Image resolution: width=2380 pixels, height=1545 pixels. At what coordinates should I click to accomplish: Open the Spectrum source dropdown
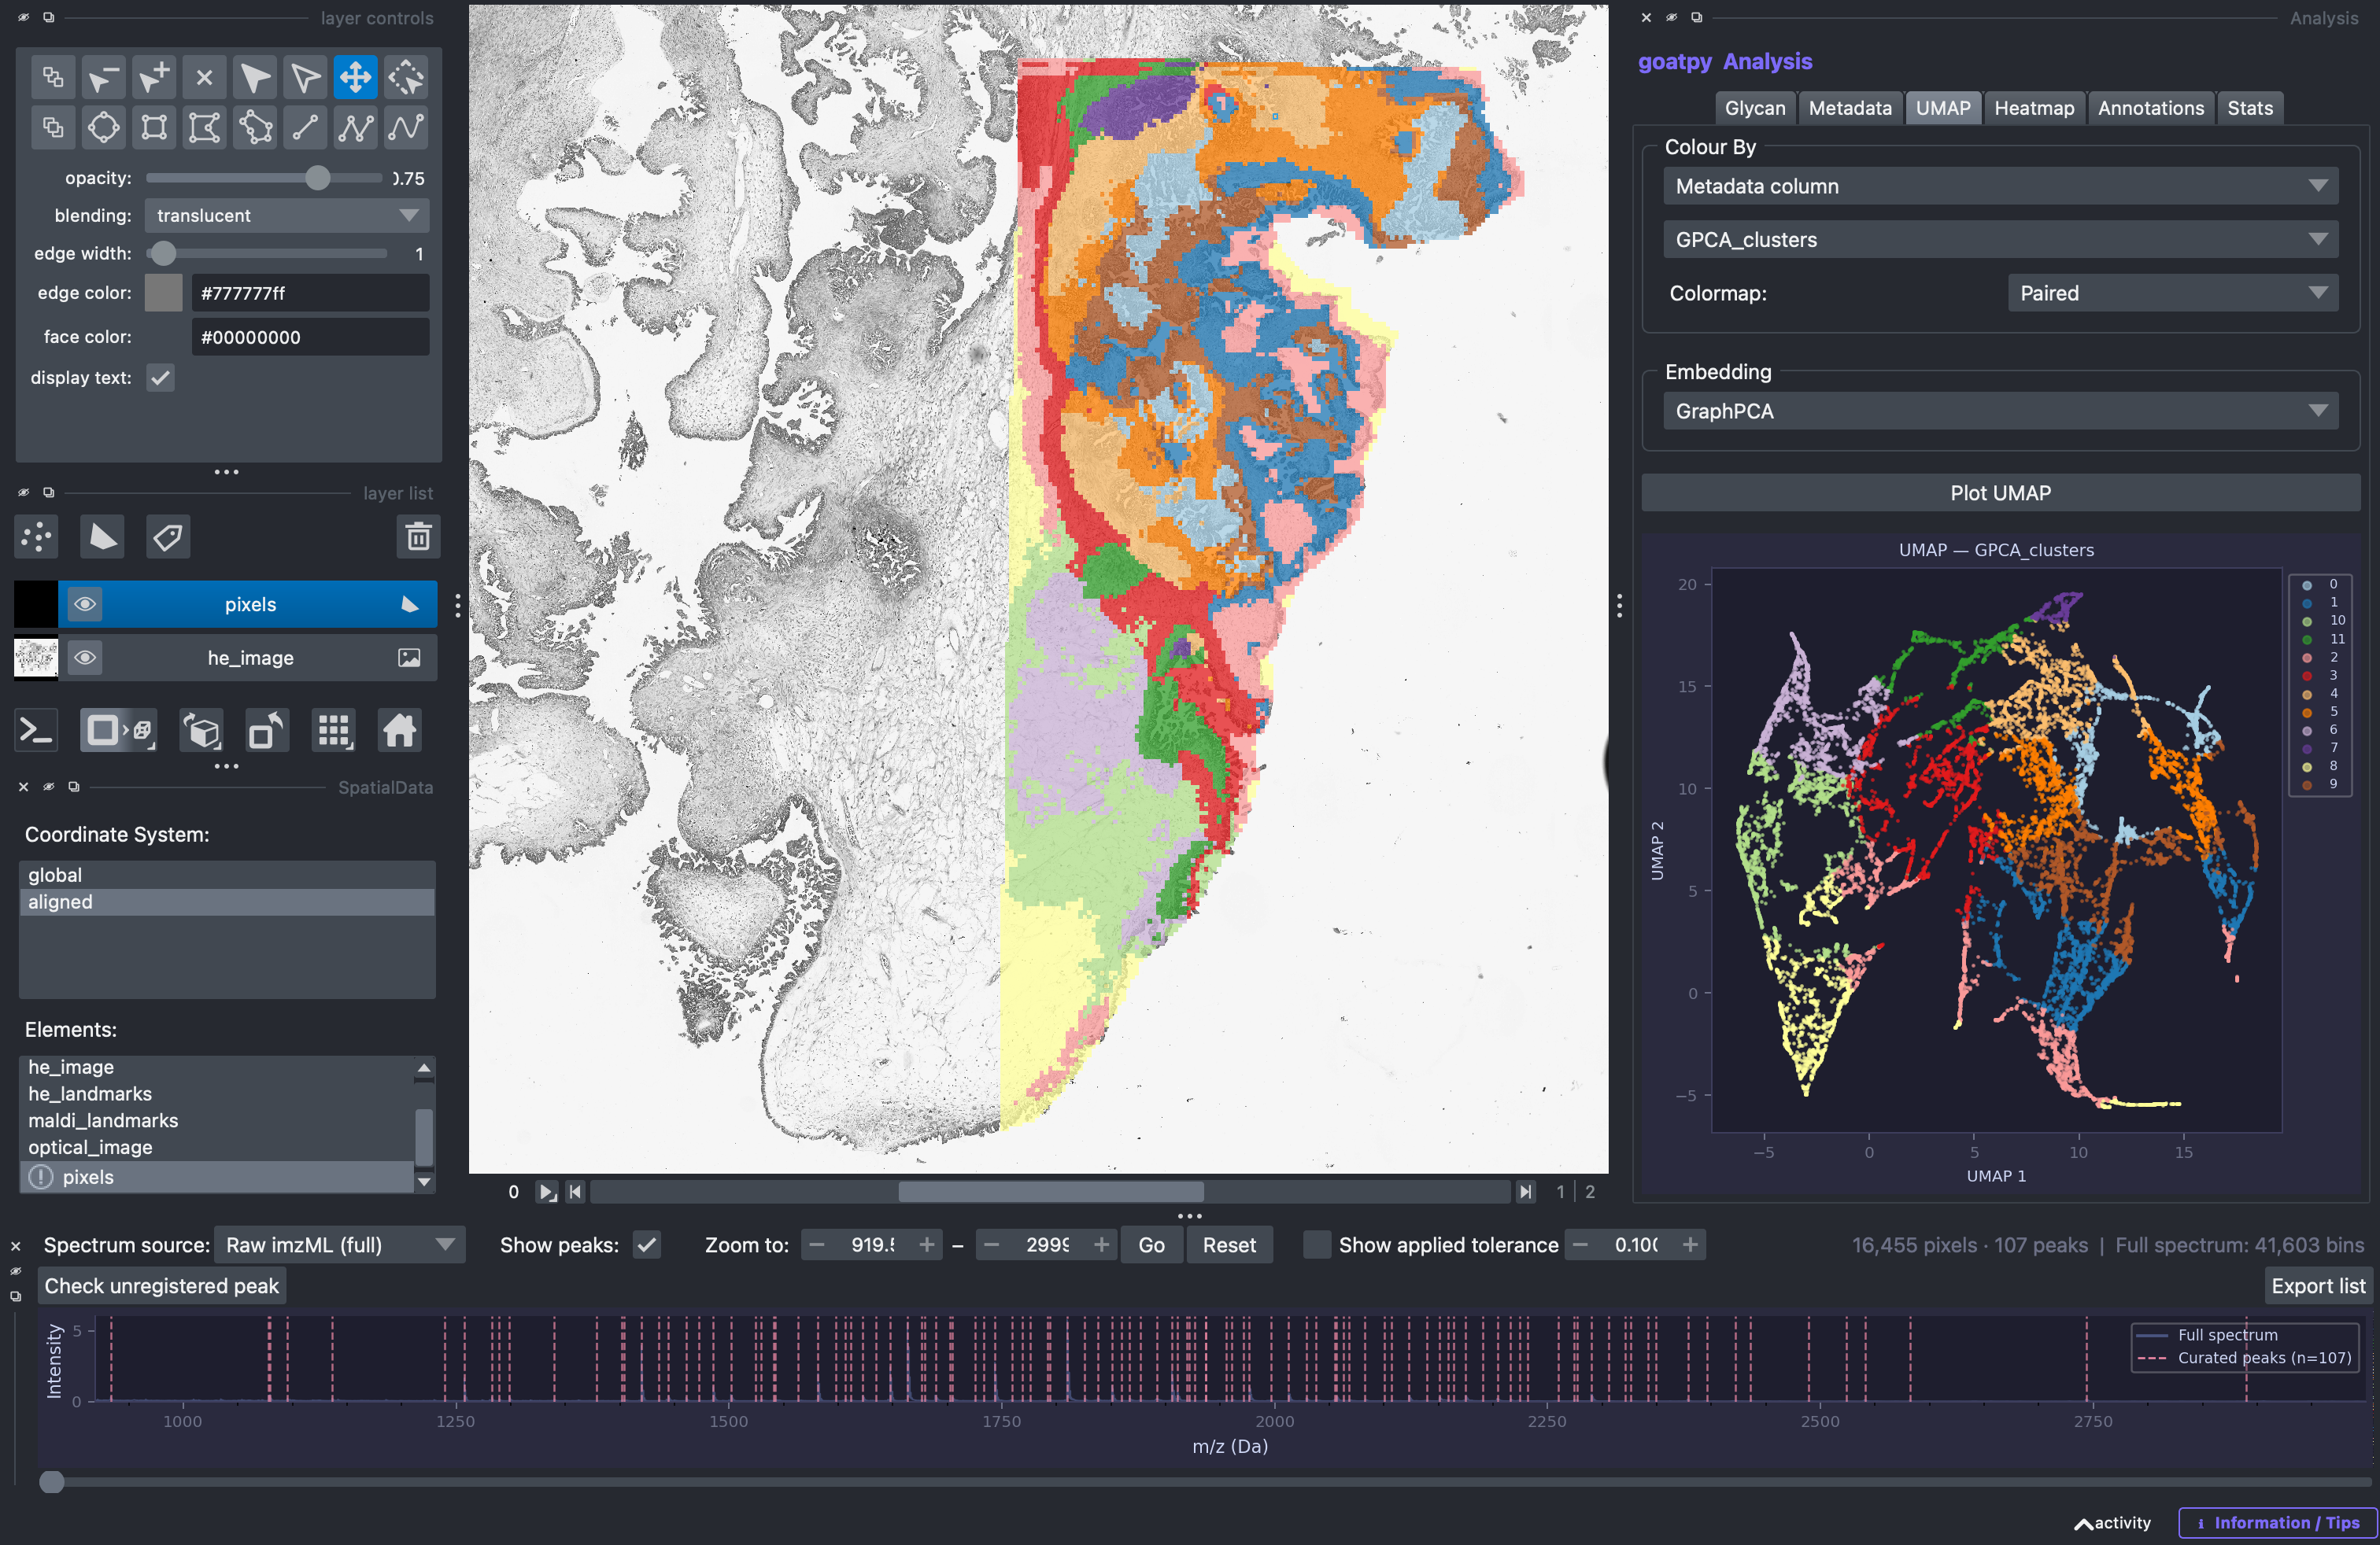point(340,1245)
